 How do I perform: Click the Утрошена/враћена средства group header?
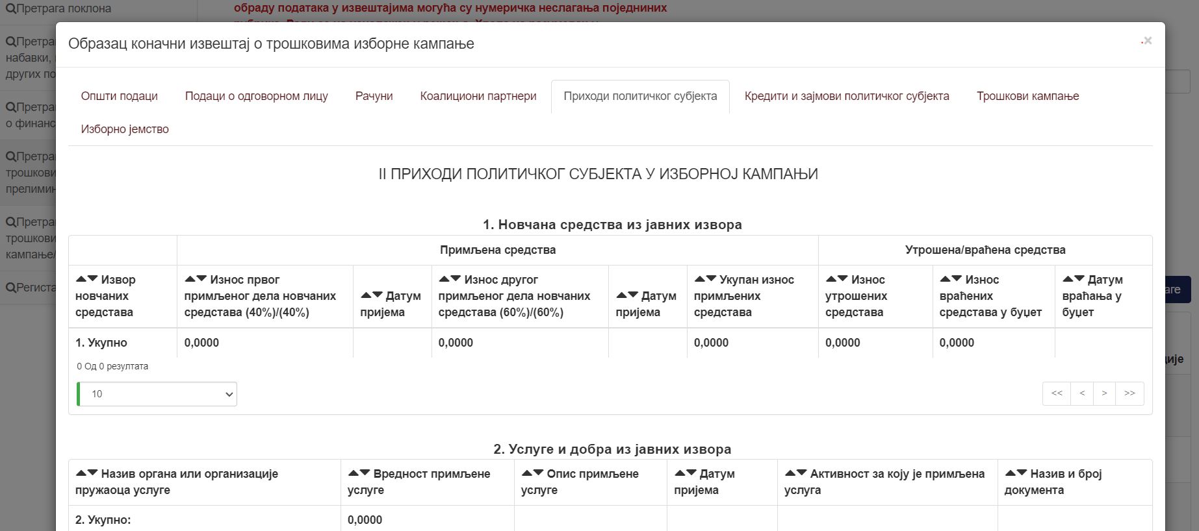point(985,250)
